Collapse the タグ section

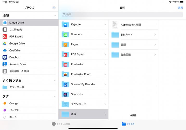pos(55,96)
